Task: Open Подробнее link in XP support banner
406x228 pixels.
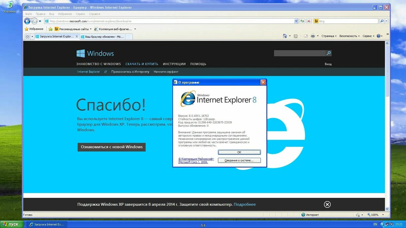Action: click(x=245, y=204)
